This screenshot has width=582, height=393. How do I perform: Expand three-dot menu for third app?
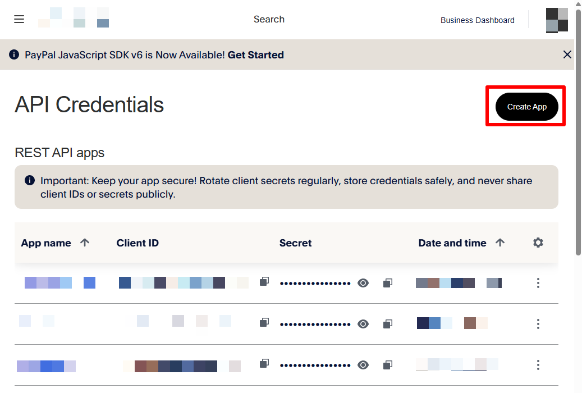(538, 365)
